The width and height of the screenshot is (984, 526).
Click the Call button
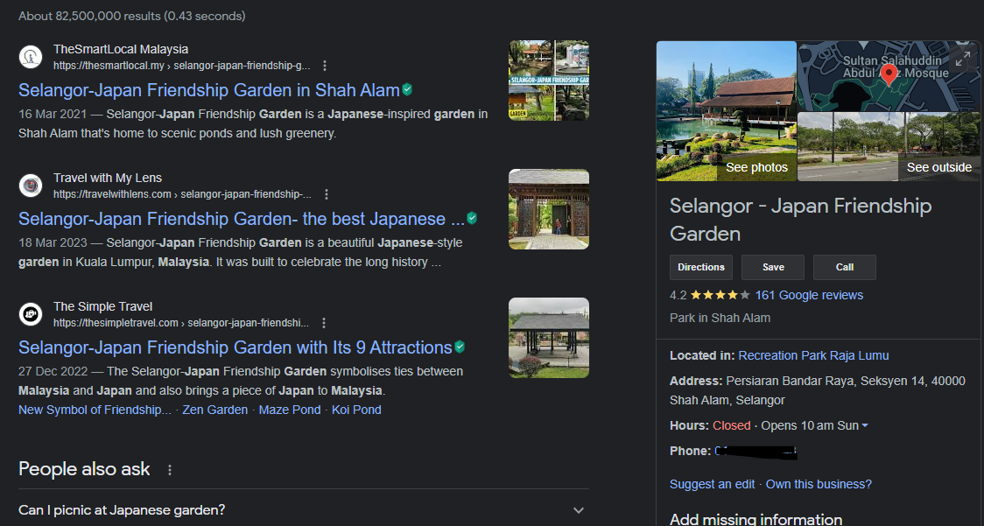(845, 268)
